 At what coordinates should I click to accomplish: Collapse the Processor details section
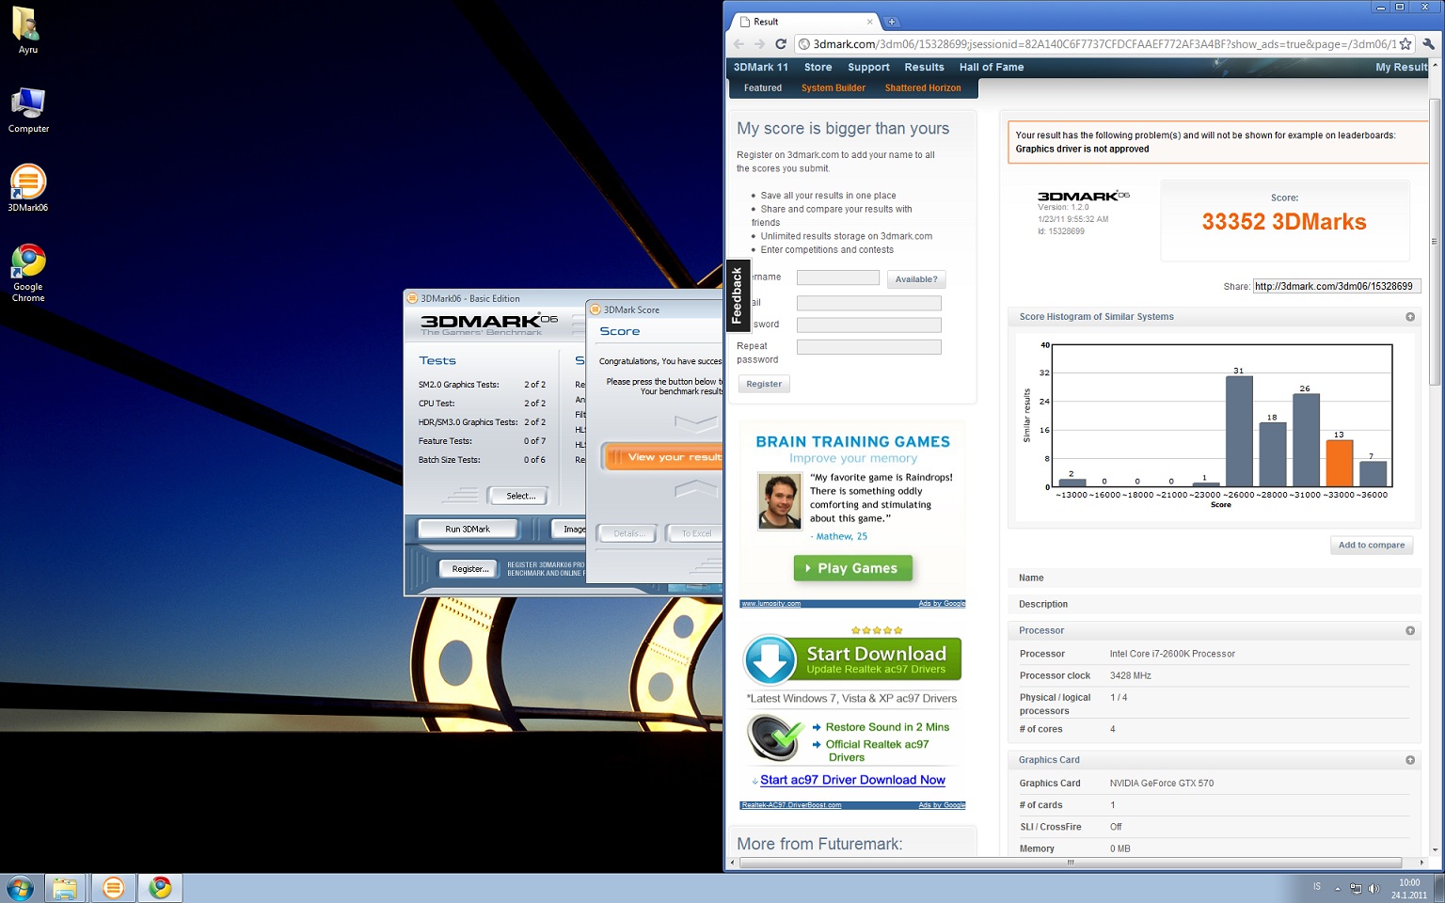[x=1409, y=631]
